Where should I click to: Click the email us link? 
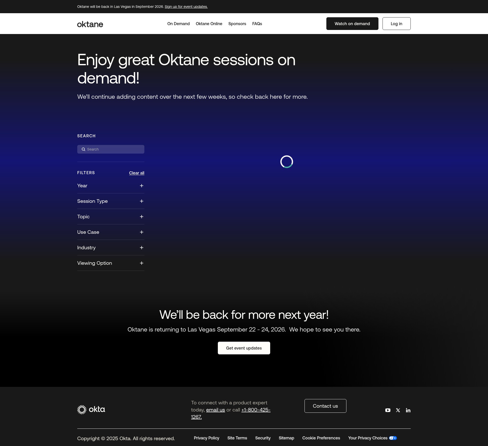click(216, 410)
